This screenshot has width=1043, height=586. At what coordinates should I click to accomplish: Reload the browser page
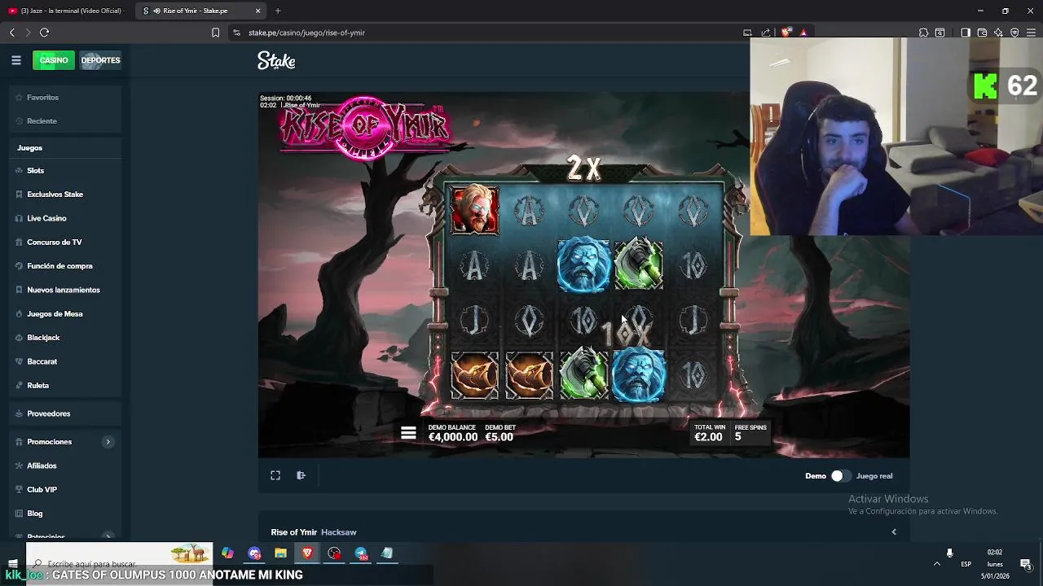click(44, 33)
